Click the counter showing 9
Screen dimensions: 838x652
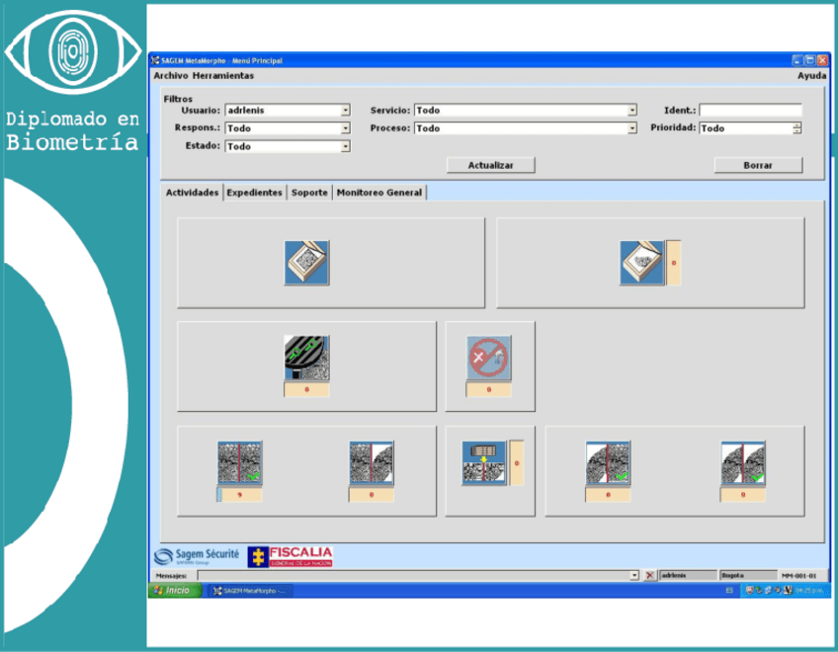click(x=239, y=495)
